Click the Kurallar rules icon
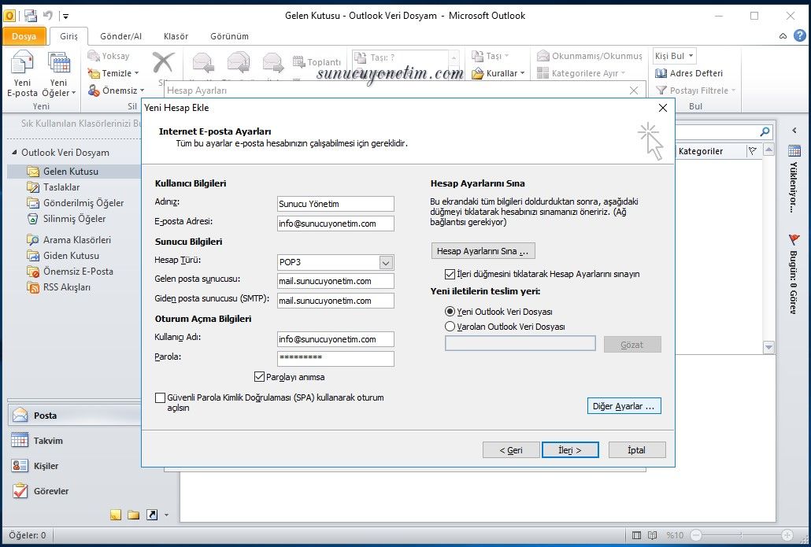 click(477, 73)
